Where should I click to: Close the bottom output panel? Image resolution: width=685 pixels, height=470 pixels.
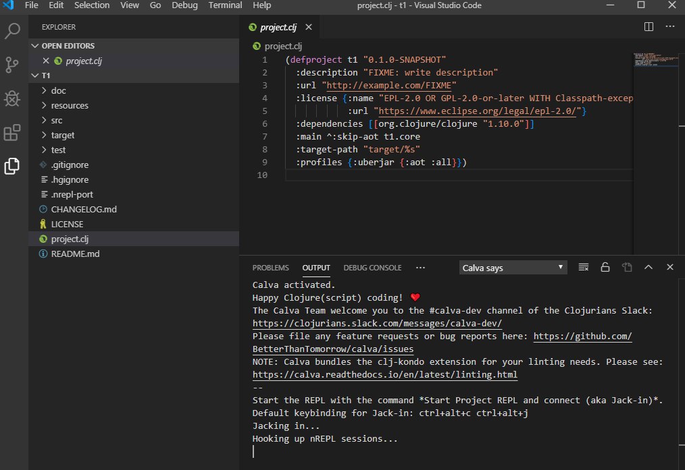pyautogui.click(x=670, y=267)
